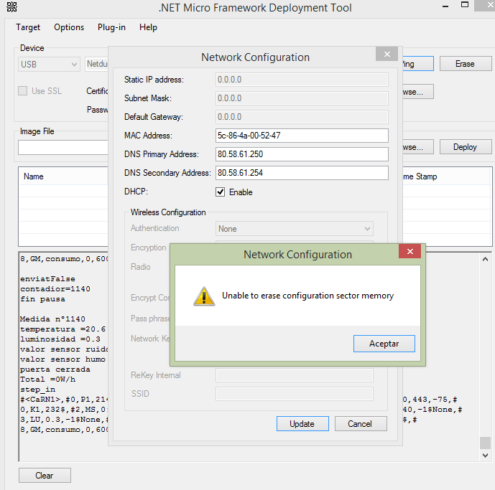Close the Network Configuration window

387,55
